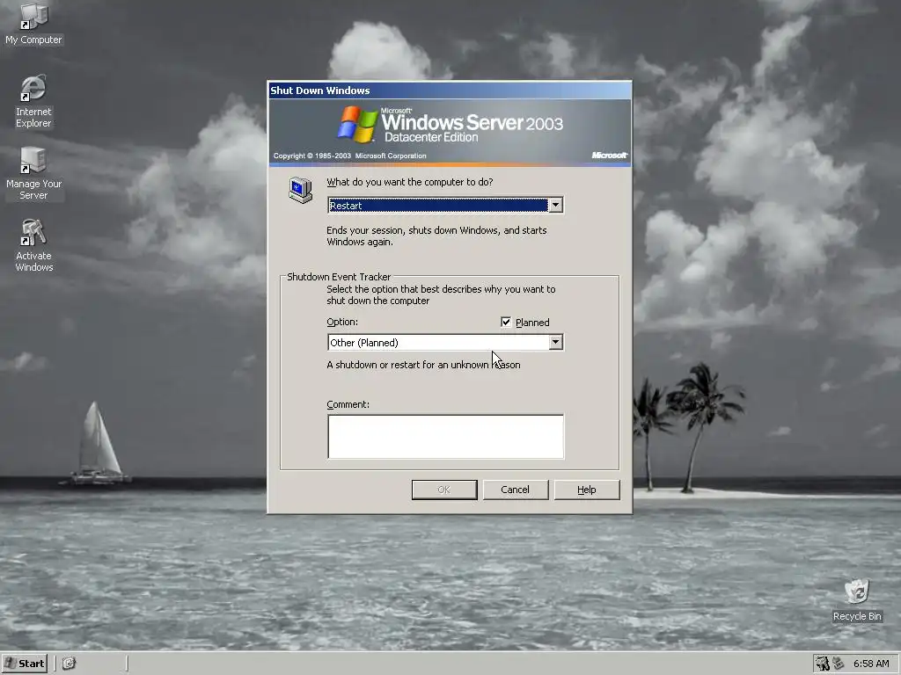
Task: Click the 'A shutdown or restart for an unknown reason' text
Action: point(423,365)
